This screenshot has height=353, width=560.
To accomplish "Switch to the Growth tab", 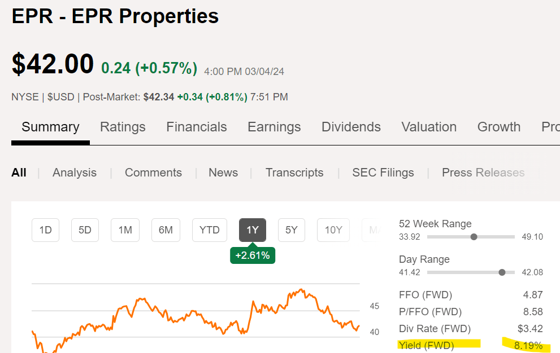I will (498, 127).
